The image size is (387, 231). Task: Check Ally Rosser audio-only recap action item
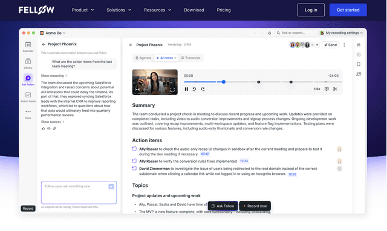[134, 149]
